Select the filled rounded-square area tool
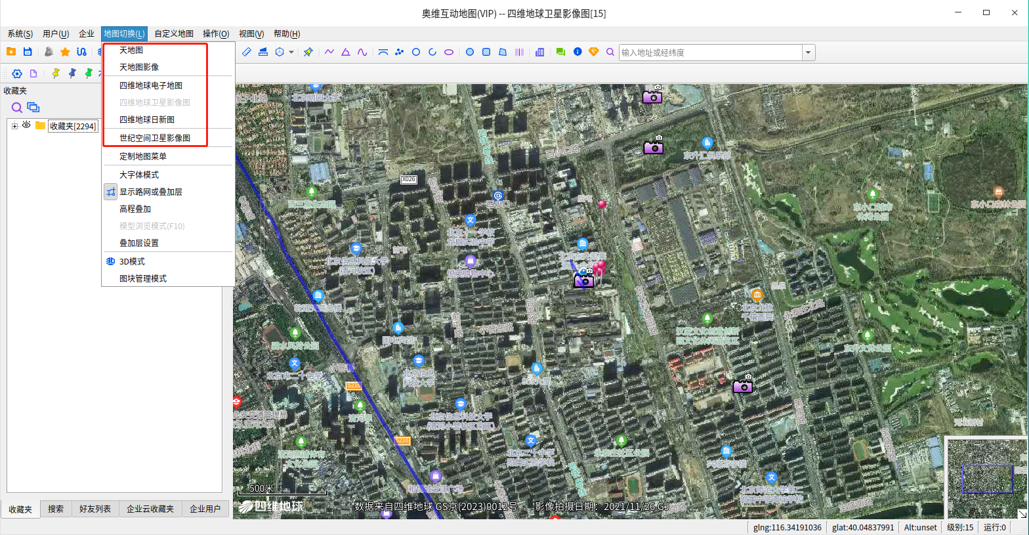The height and width of the screenshot is (535, 1029). click(x=486, y=52)
